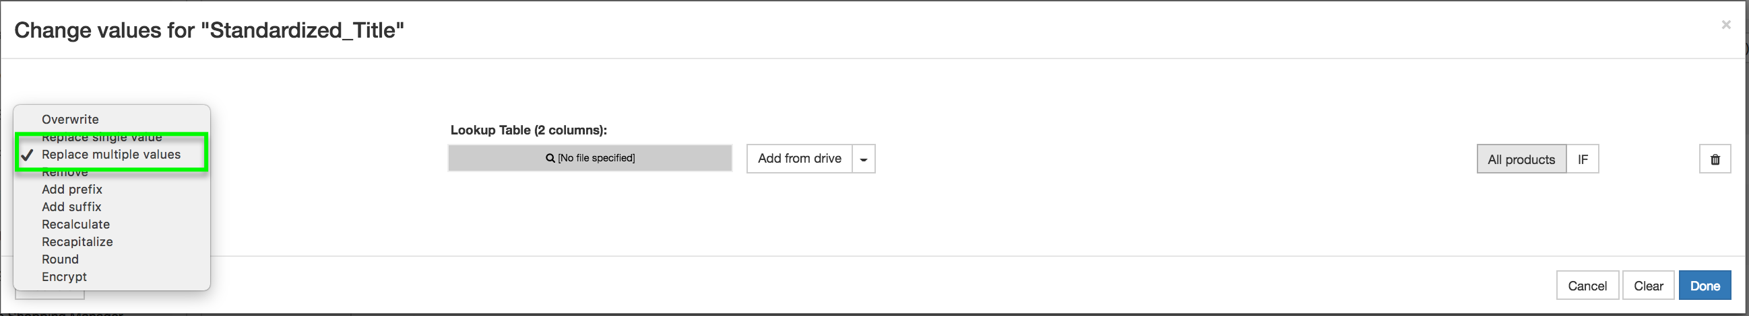Click the Cancel button

click(x=1587, y=286)
